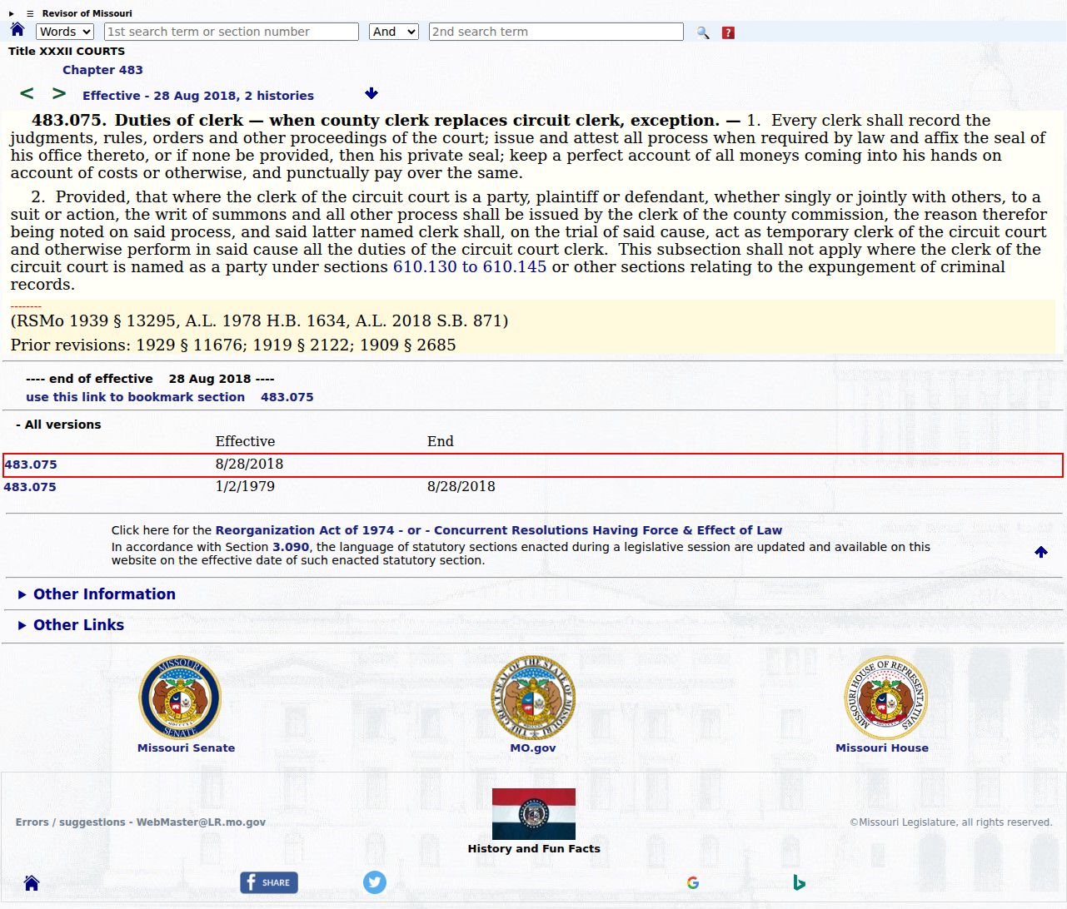The width and height of the screenshot is (1067, 909).
Task: Open the Missouri Senate seal
Action: (180, 697)
